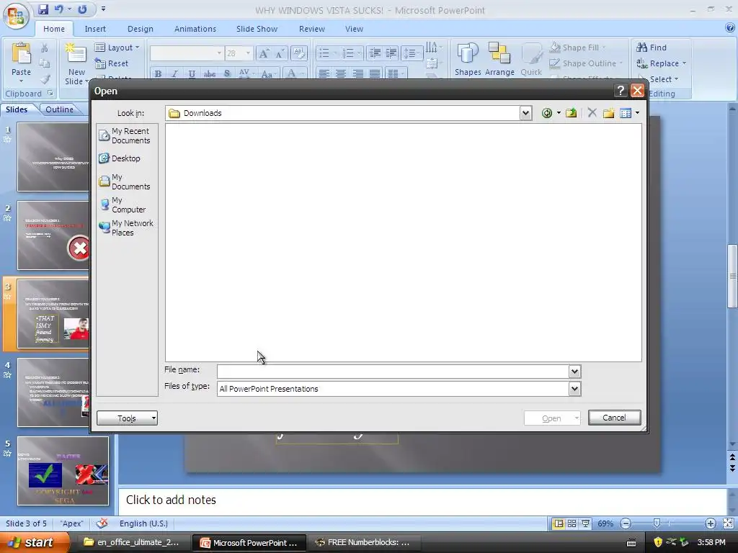The width and height of the screenshot is (738, 553).
Task: Click the New Slide icon
Action: [76, 54]
